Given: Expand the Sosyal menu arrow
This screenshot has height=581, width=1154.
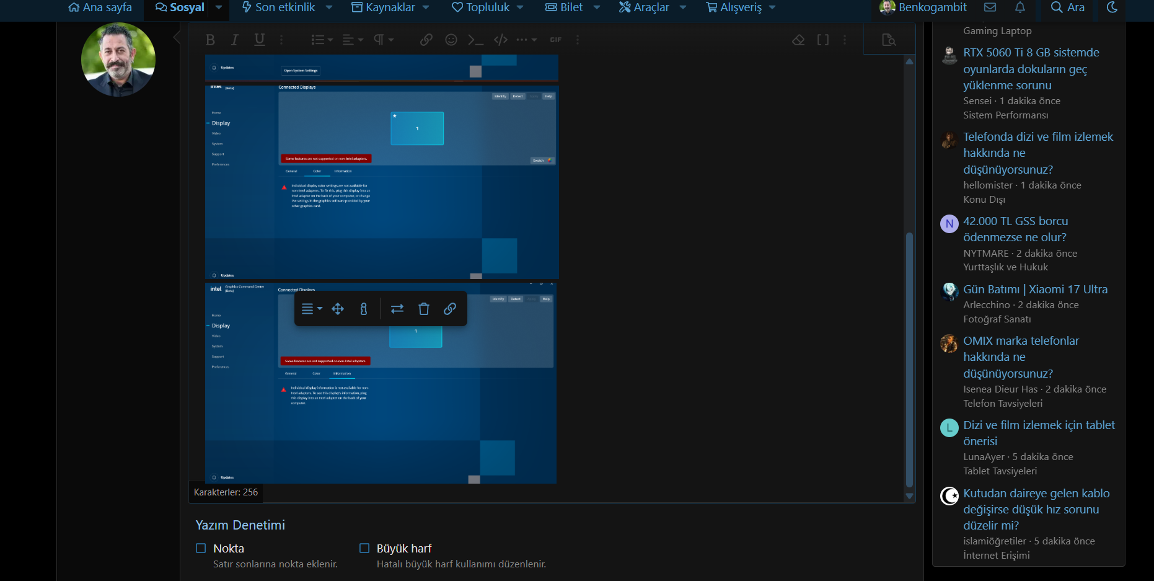Looking at the screenshot, I should pos(219,7).
